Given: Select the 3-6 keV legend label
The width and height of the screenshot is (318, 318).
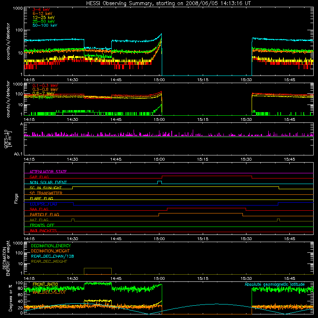Looking at the screenshot, I should coord(41,10).
